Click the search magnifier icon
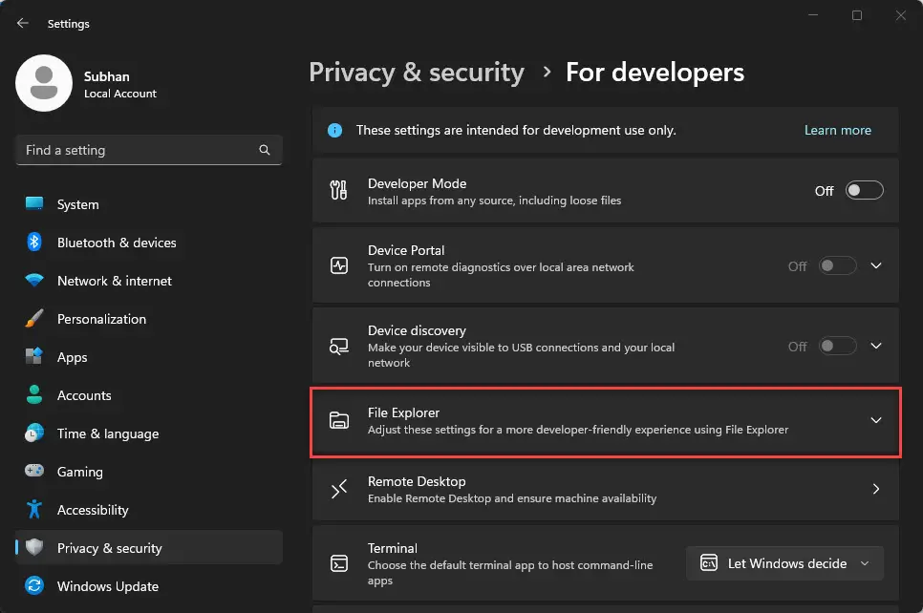923x613 pixels. click(265, 150)
